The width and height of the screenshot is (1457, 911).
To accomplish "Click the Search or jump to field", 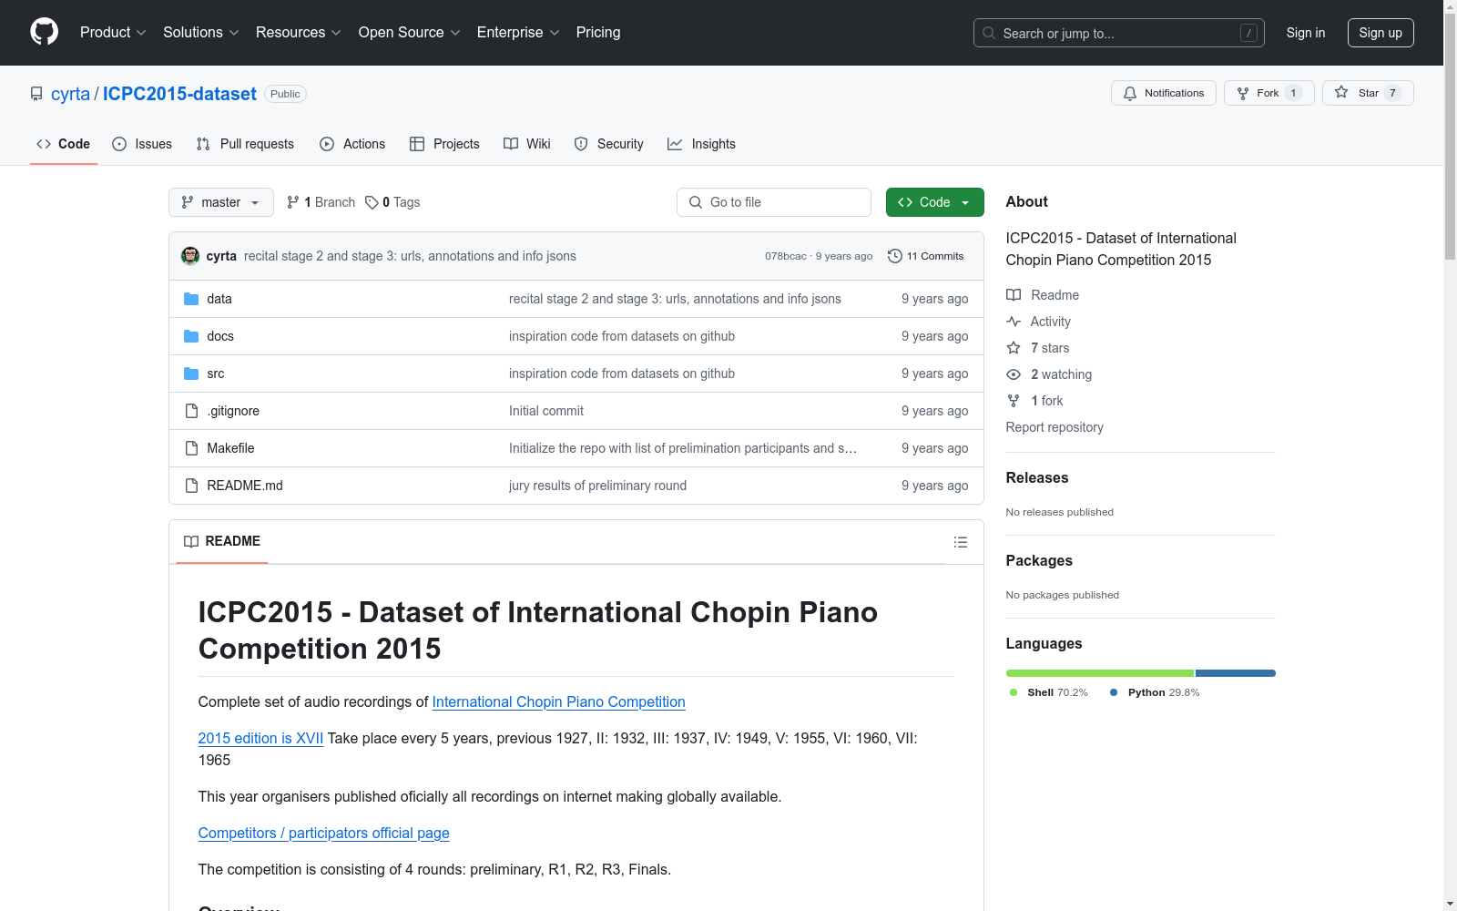I will [x=1119, y=33].
